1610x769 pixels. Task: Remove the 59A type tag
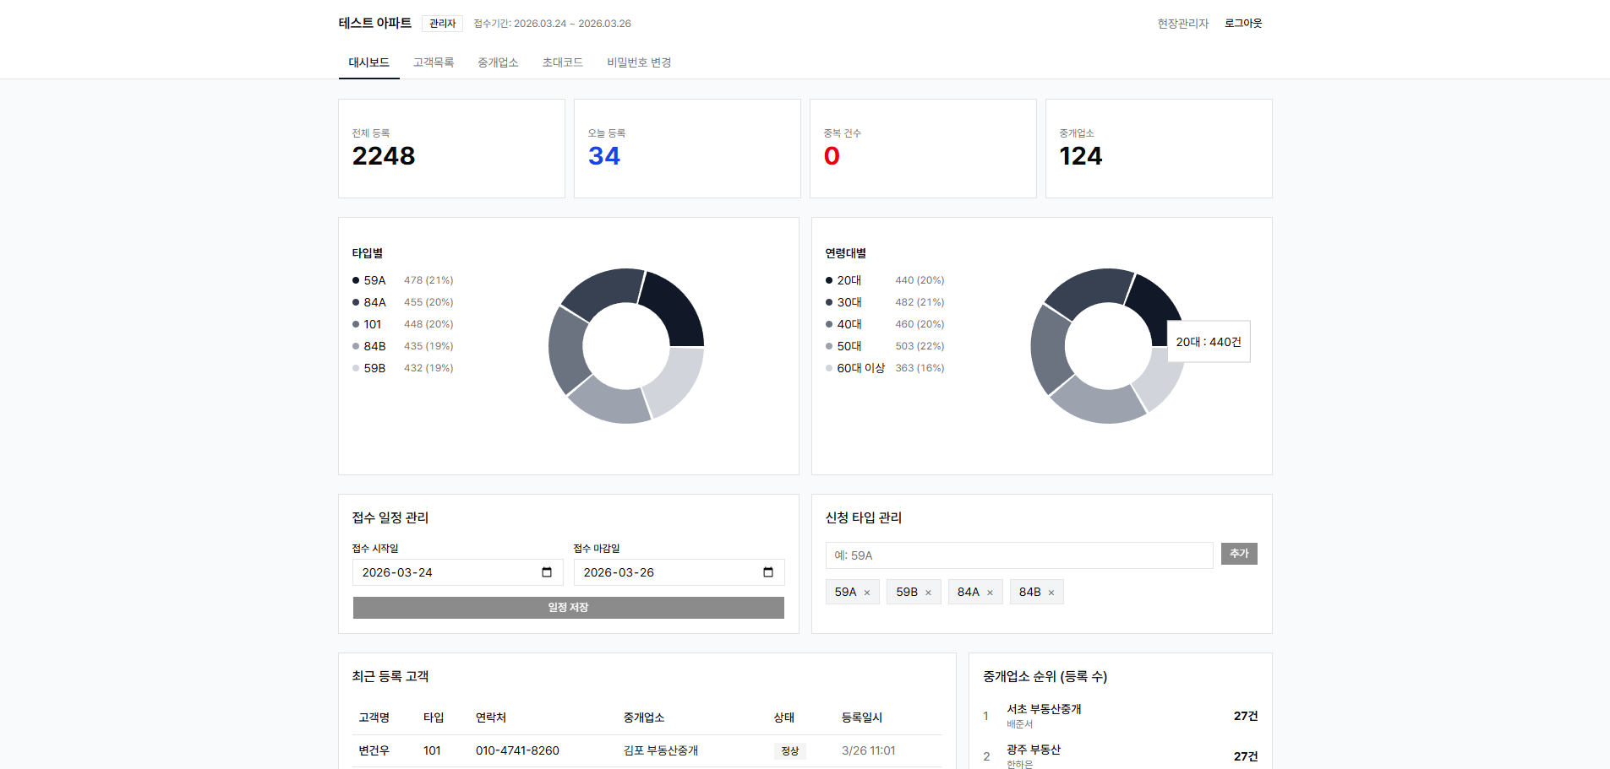tap(867, 593)
